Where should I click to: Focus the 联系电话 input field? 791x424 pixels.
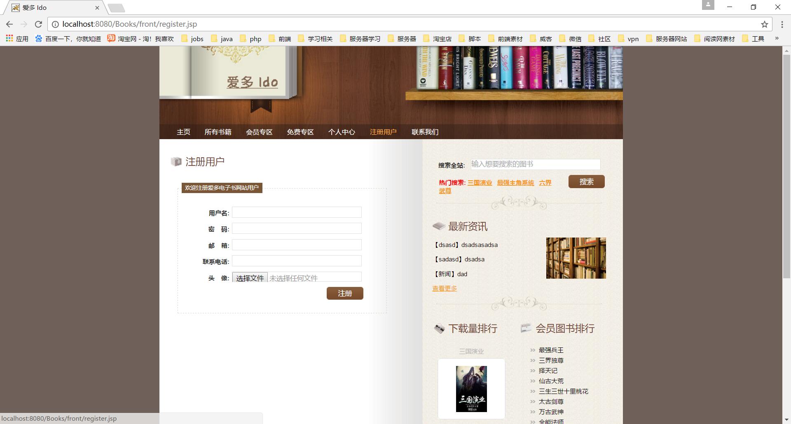[297, 261]
